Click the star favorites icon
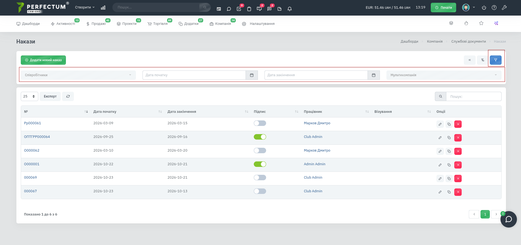The image size is (521, 245). tap(481, 23)
